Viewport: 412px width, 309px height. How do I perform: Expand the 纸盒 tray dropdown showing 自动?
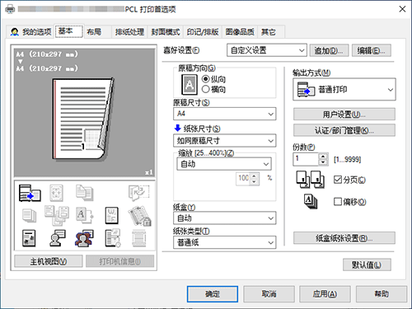click(224, 218)
